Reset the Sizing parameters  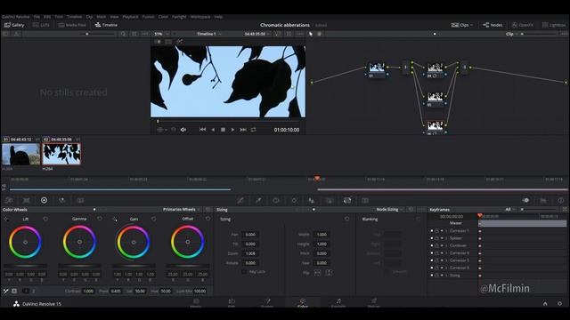pyautogui.click(x=346, y=219)
